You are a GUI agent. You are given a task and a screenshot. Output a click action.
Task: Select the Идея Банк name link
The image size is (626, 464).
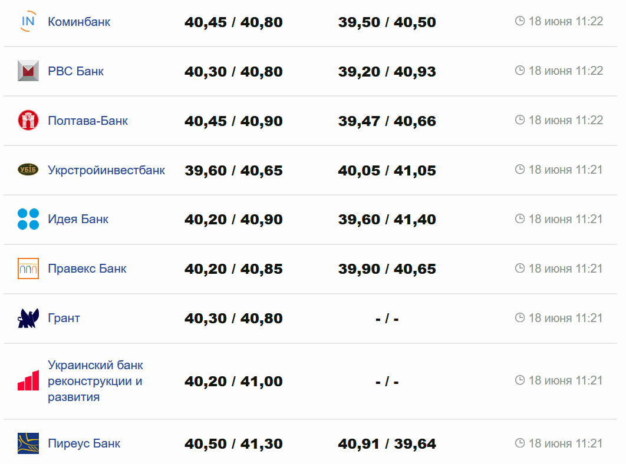pos(78,219)
